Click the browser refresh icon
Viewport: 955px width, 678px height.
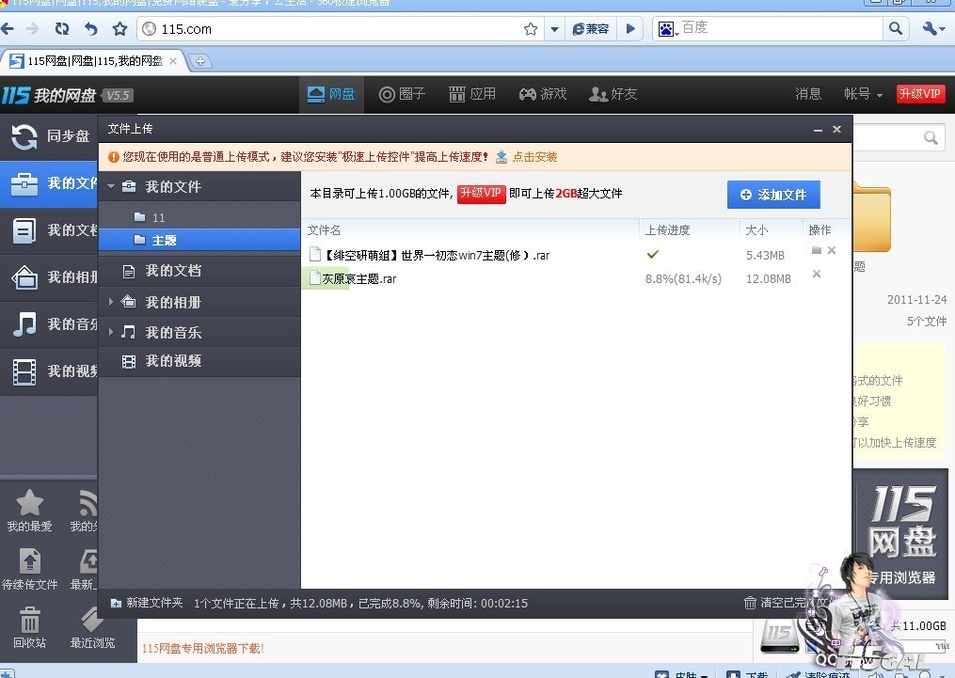pyautogui.click(x=62, y=29)
